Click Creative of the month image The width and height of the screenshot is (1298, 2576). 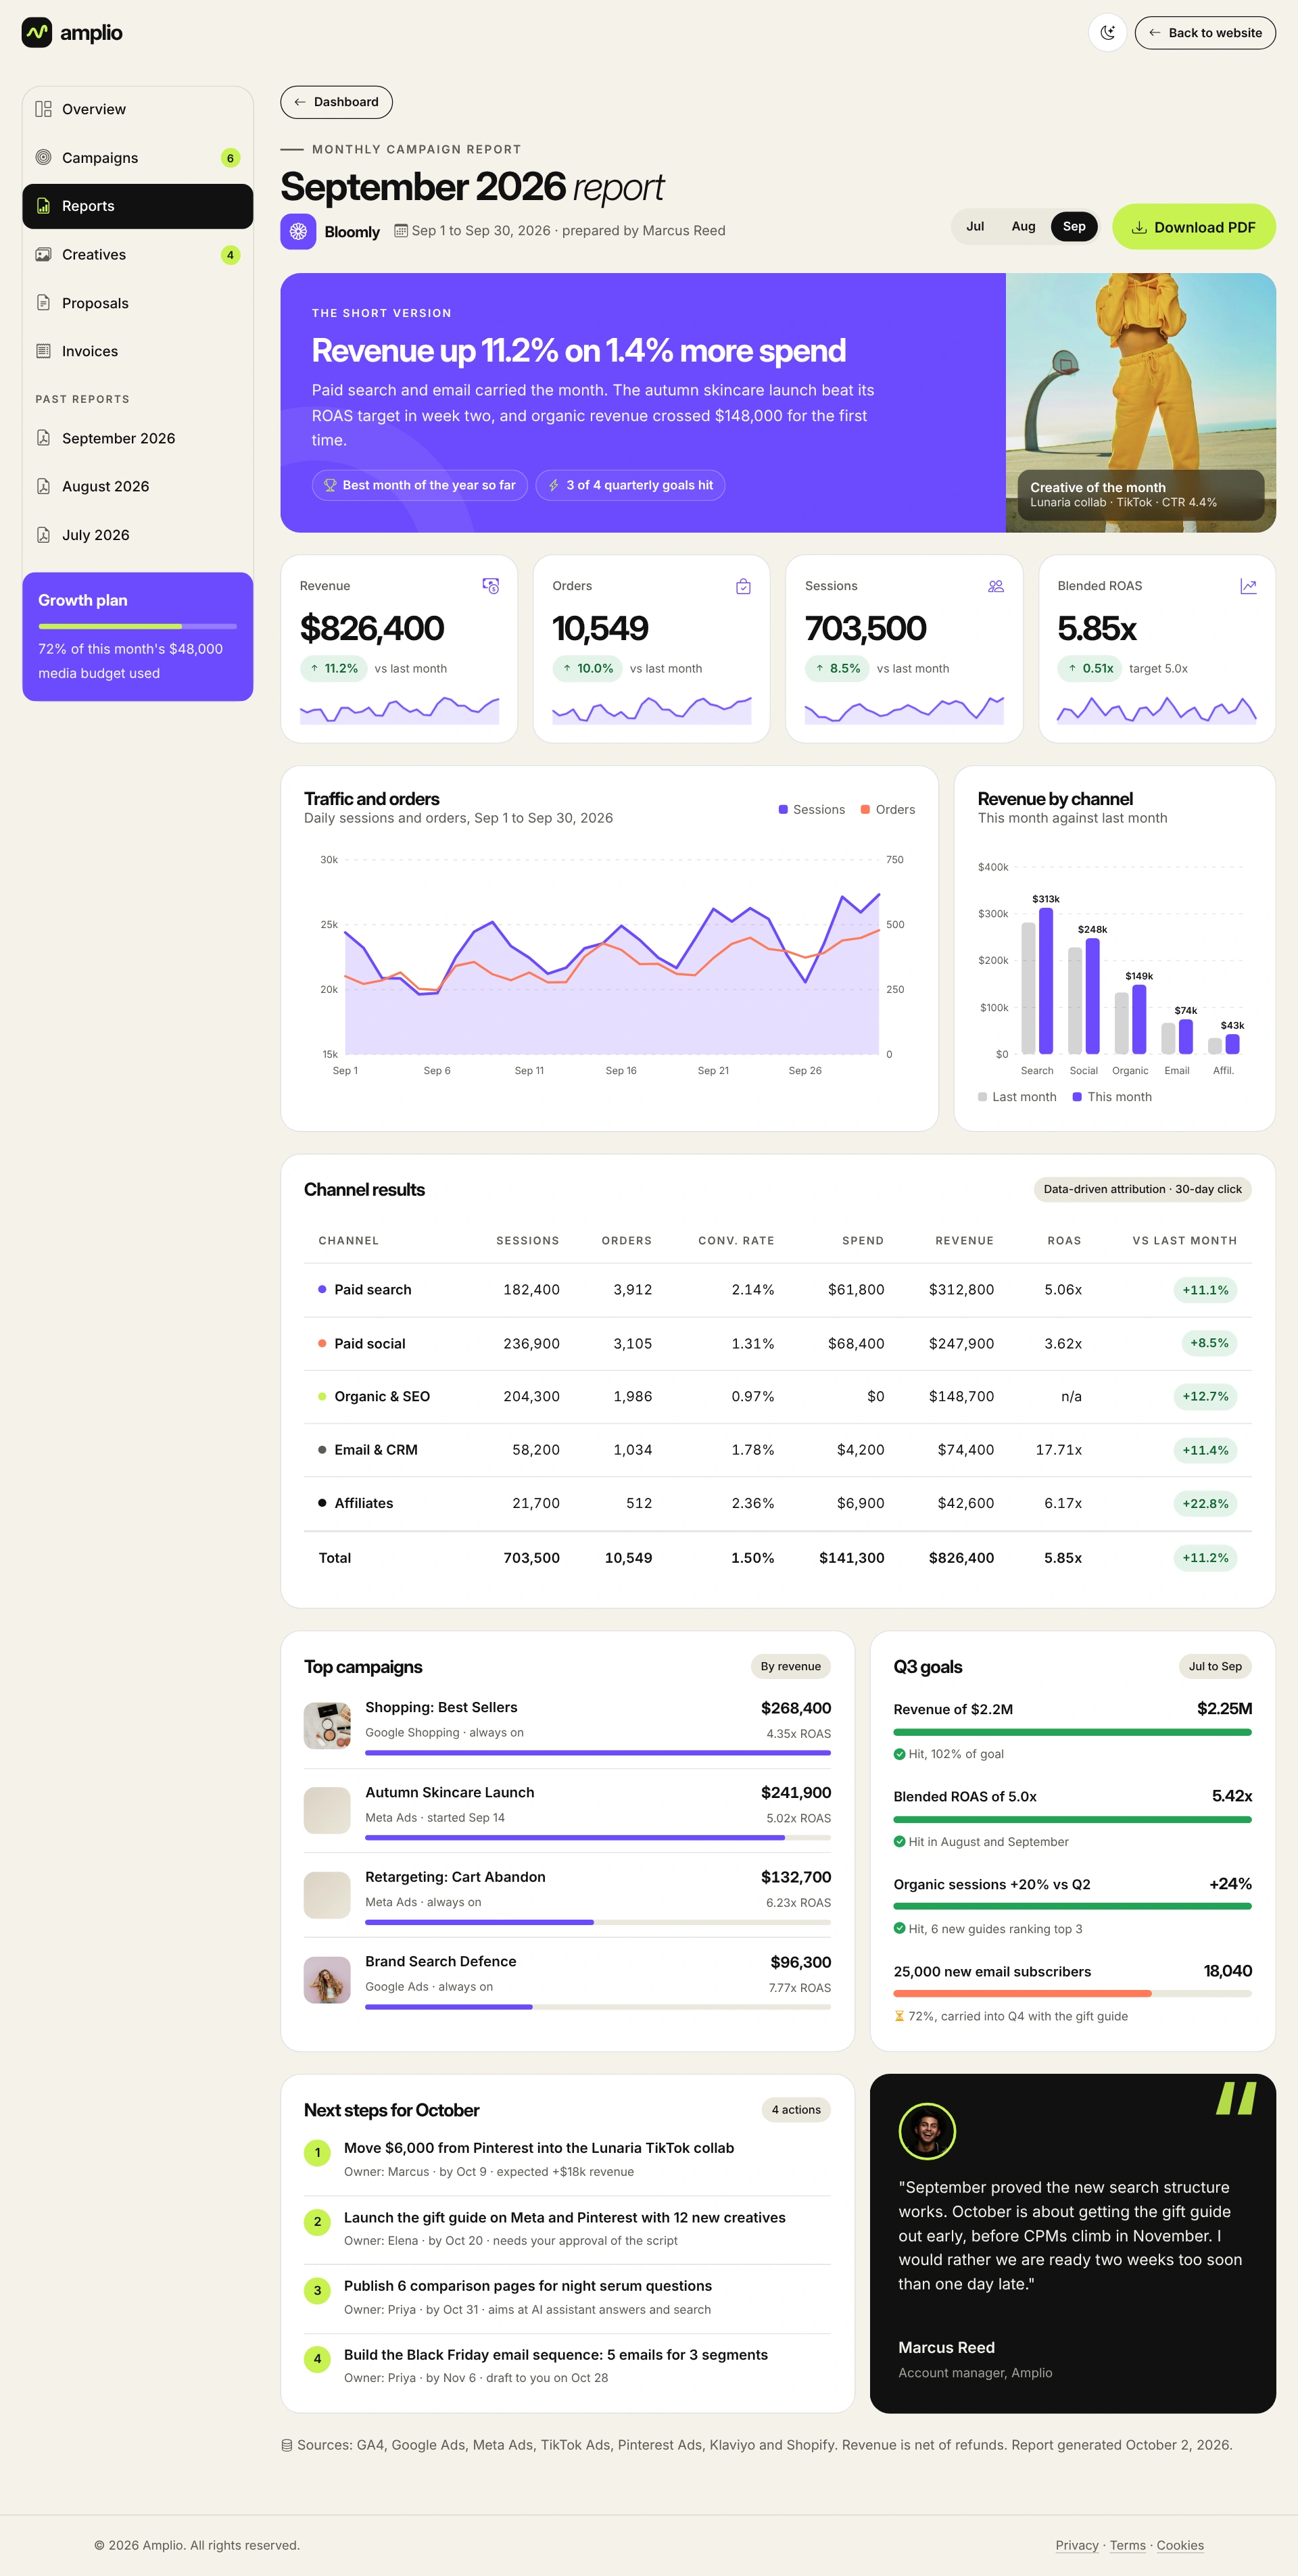point(1140,402)
